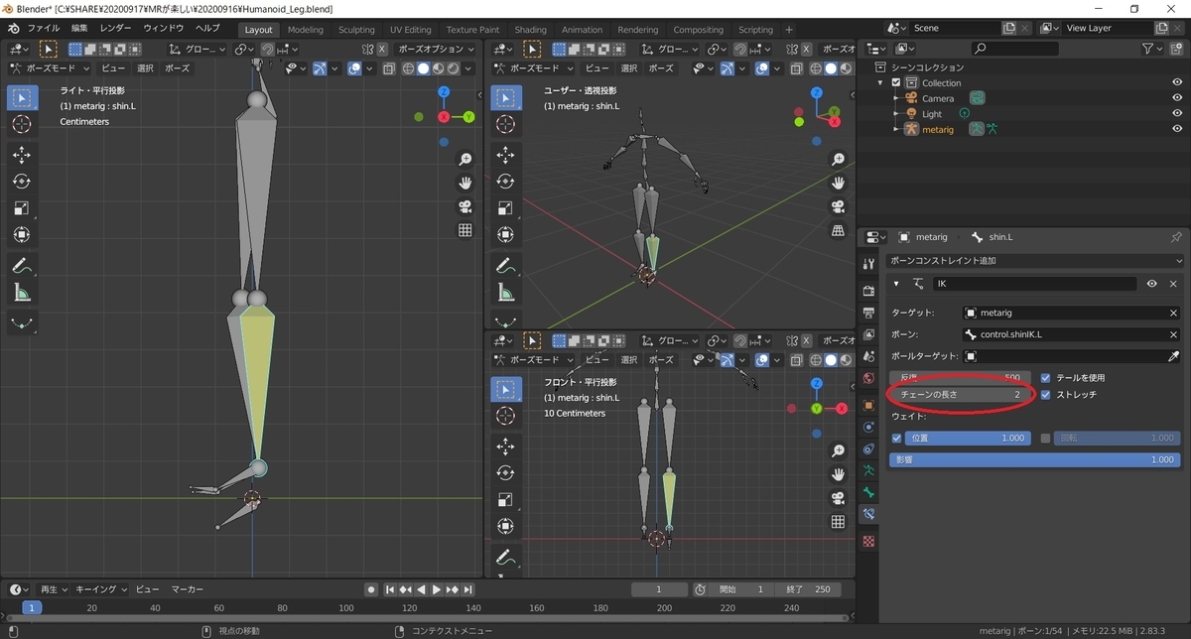
Task: Open the Edit menu
Action: (x=79, y=29)
